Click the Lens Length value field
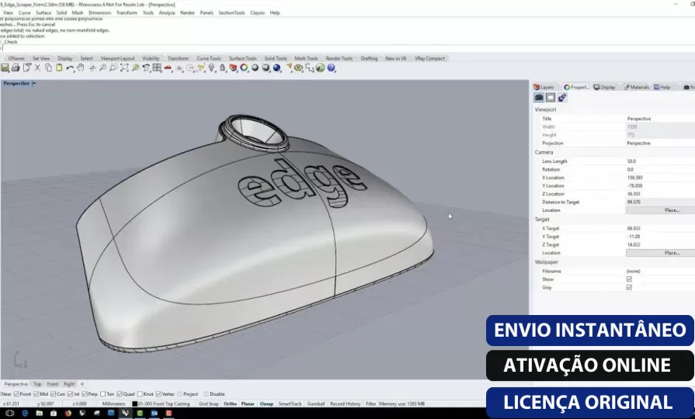 point(659,161)
